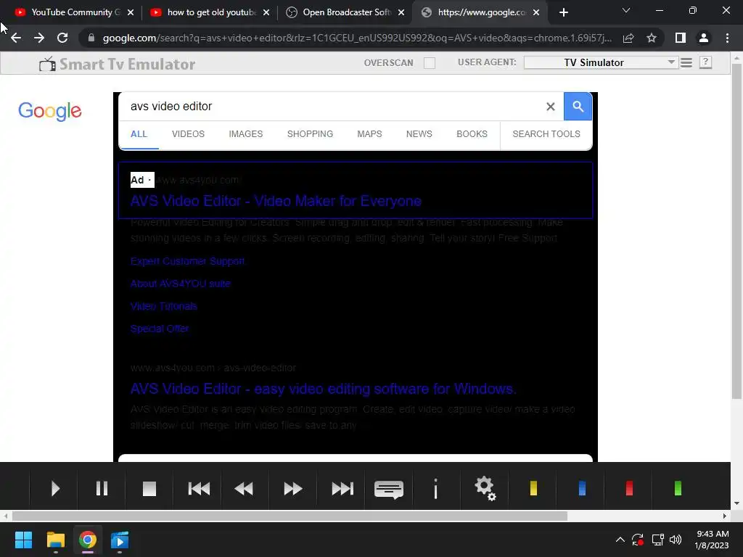Open the Chrome profile icon
The width and height of the screenshot is (743, 557).
coord(704,38)
